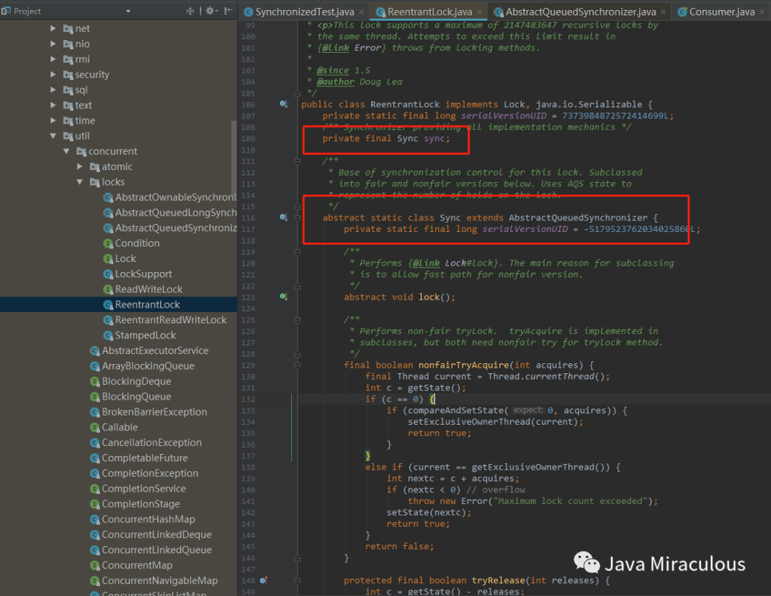Expand the sql package folder
771x596 pixels.
tap(53, 89)
